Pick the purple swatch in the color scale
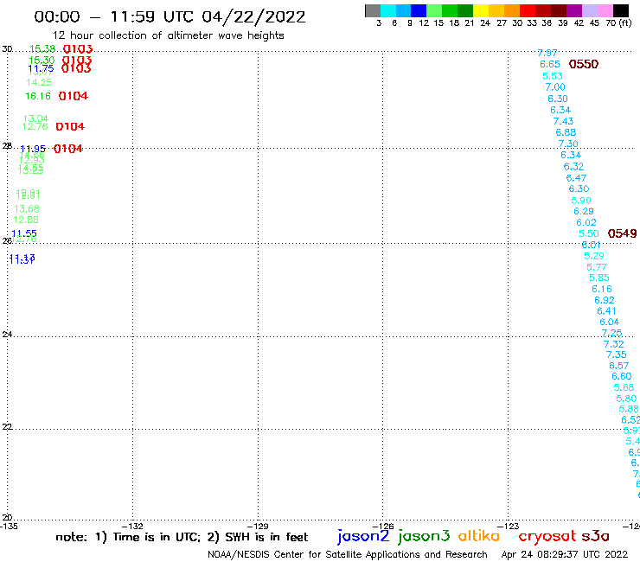This screenshot has width=640, height=562. [x=574, y=10]
